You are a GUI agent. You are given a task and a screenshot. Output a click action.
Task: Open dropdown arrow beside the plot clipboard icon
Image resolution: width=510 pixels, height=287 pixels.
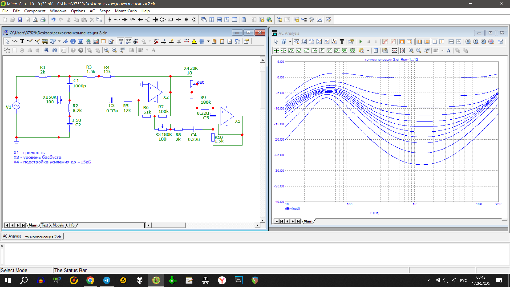(x=368, y=50)
